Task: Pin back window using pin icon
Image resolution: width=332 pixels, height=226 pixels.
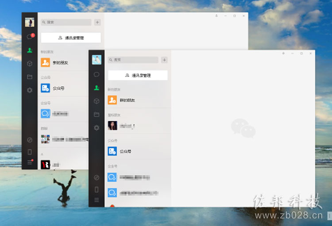Action: pyautogui.click(x=216, y=16)
